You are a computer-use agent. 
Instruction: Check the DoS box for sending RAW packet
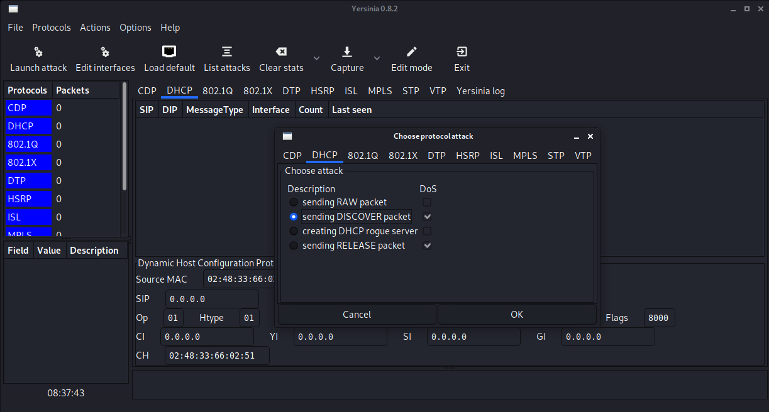[426, 202]
